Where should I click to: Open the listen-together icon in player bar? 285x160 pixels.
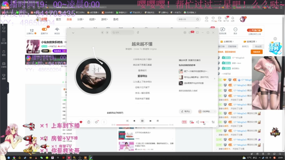pos(192,122)
